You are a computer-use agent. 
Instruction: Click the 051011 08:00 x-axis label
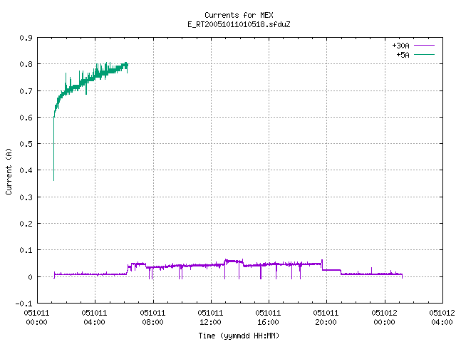point(152,318)
